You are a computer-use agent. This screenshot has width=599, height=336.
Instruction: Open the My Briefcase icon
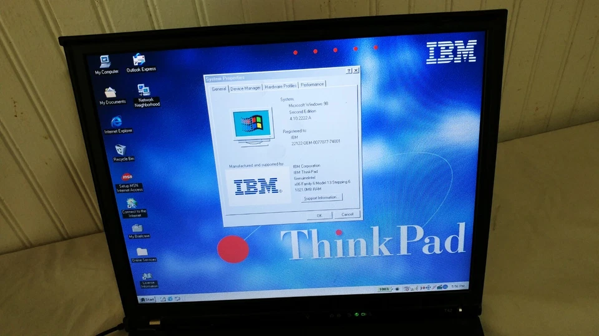(139, 231)
